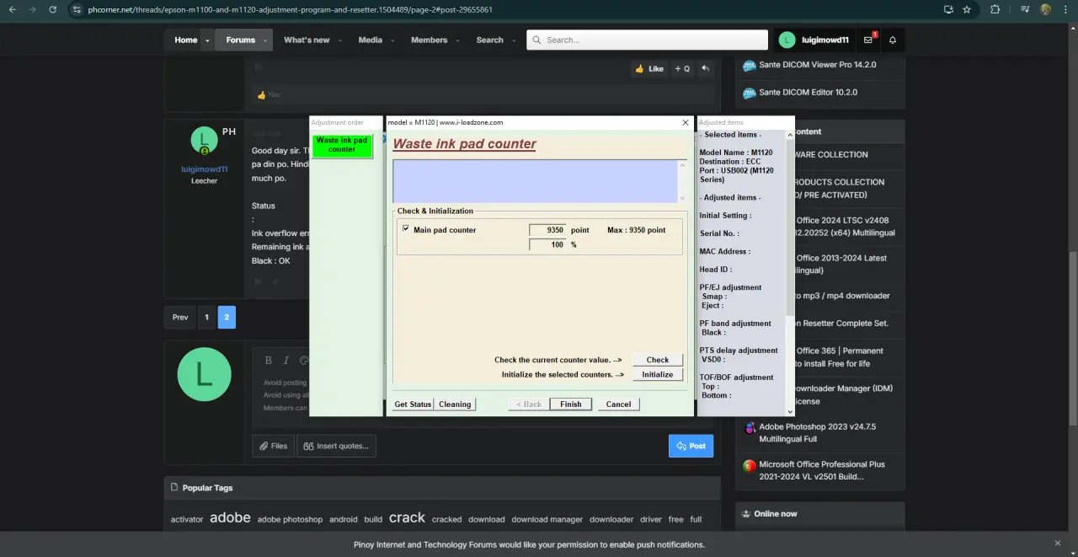The image size is (1078, 557).
Task: Click the forum Search input field
Action: point(647,40)
